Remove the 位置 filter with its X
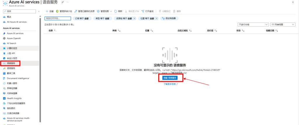 coord(157,18)
